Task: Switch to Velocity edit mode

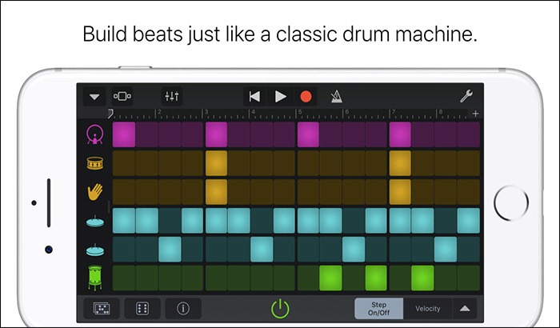Action: pyautogui.click(x=427, y=308)
